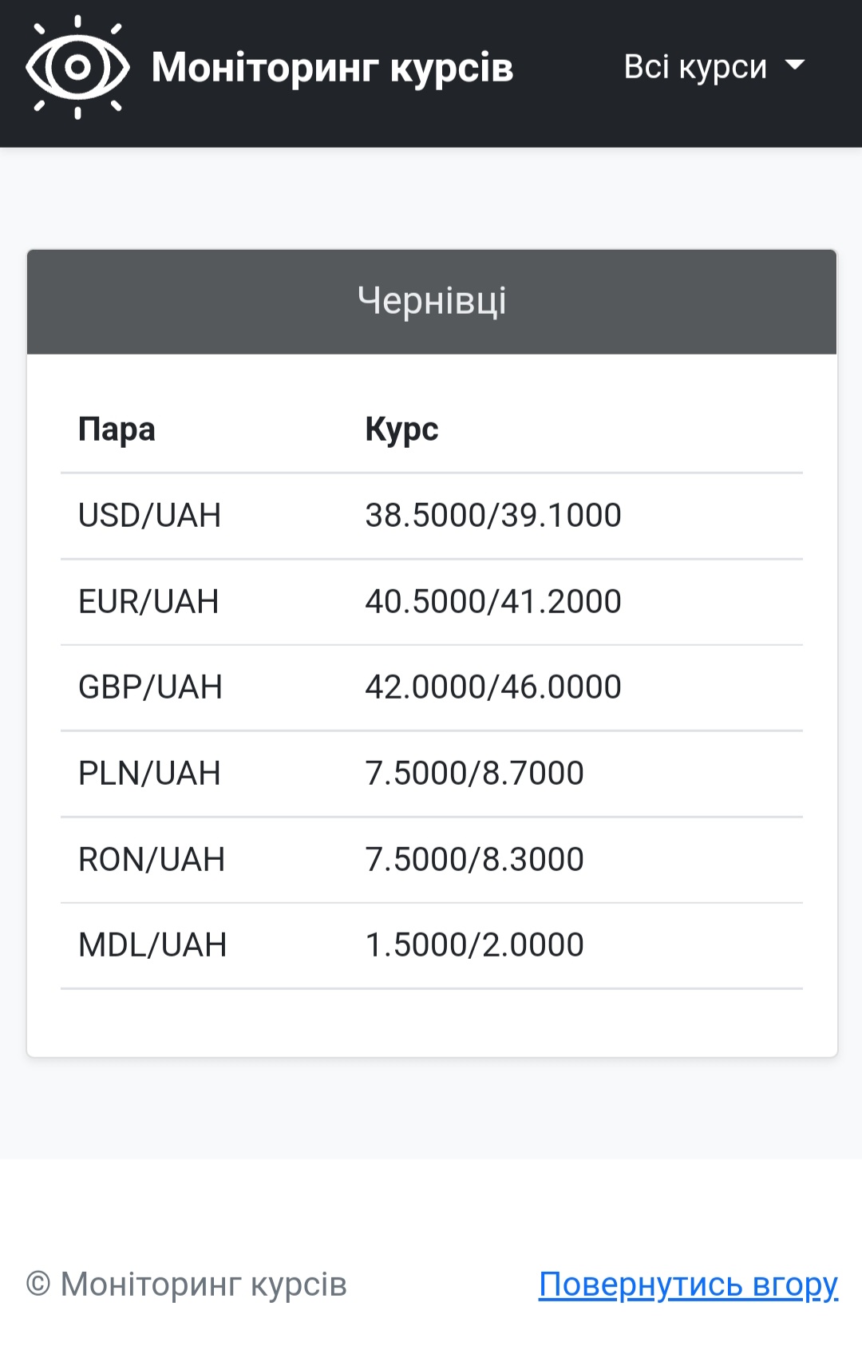The width and height of the screenshot is (862, 1354).
Task: Click the eye logo icon
Action: pyautogui.click(x=77, y=68)
